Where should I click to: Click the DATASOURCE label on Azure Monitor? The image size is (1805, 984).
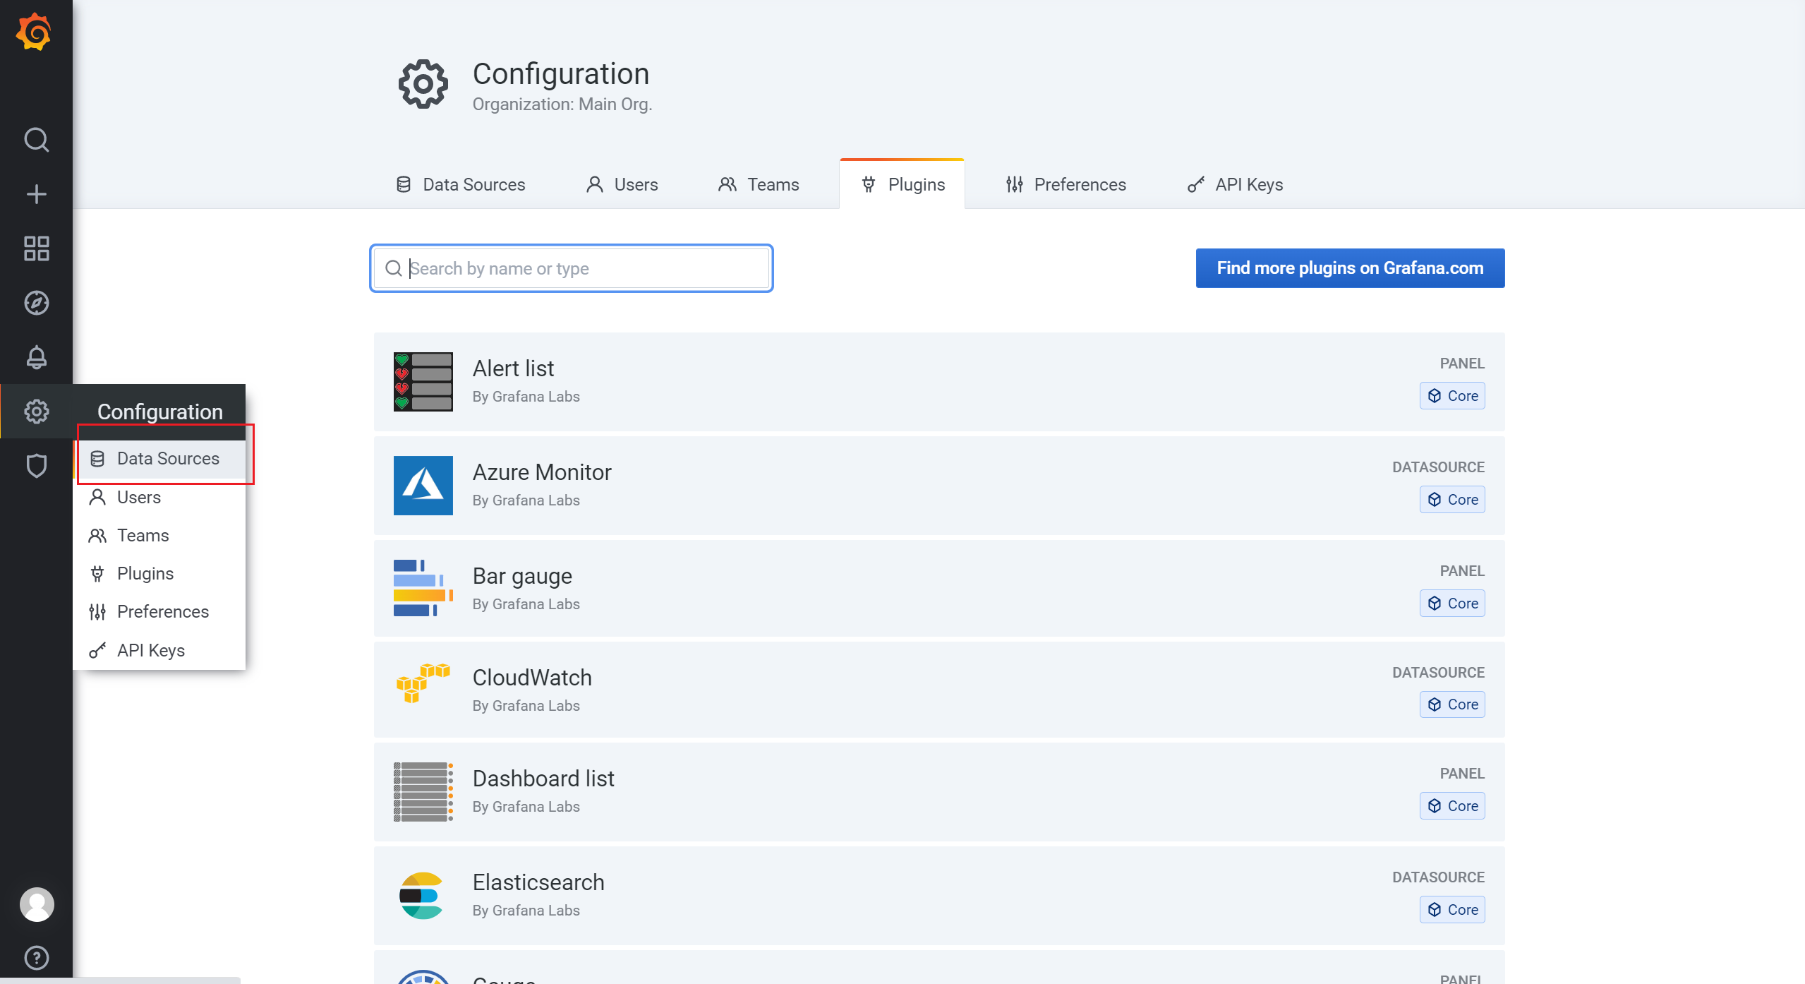[x=1438, y=467]
